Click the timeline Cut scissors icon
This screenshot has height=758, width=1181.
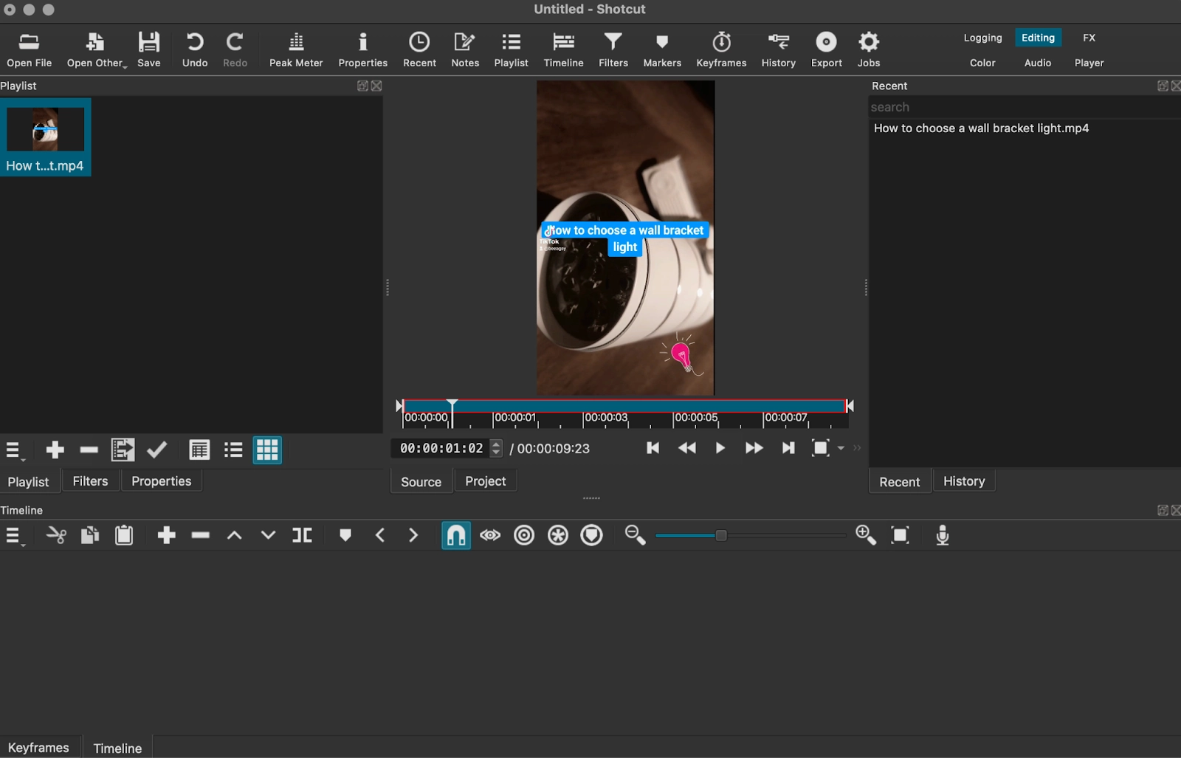click(56, 535)
